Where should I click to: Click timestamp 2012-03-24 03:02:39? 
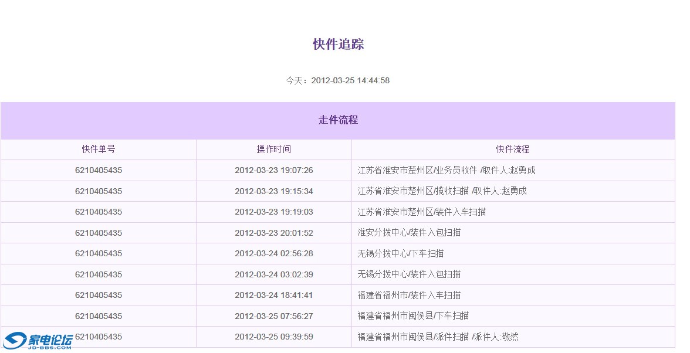(273, 274)
